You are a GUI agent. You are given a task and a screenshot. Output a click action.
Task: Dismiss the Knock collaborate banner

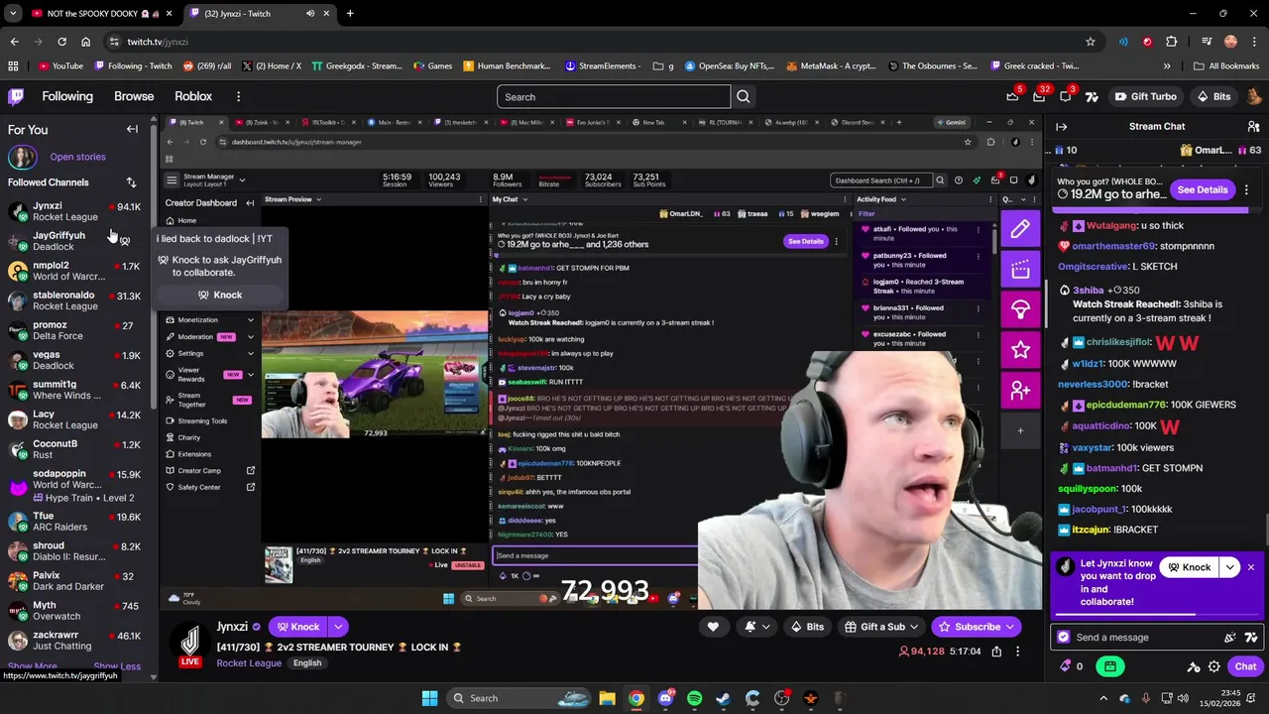tap(1251, 567)
